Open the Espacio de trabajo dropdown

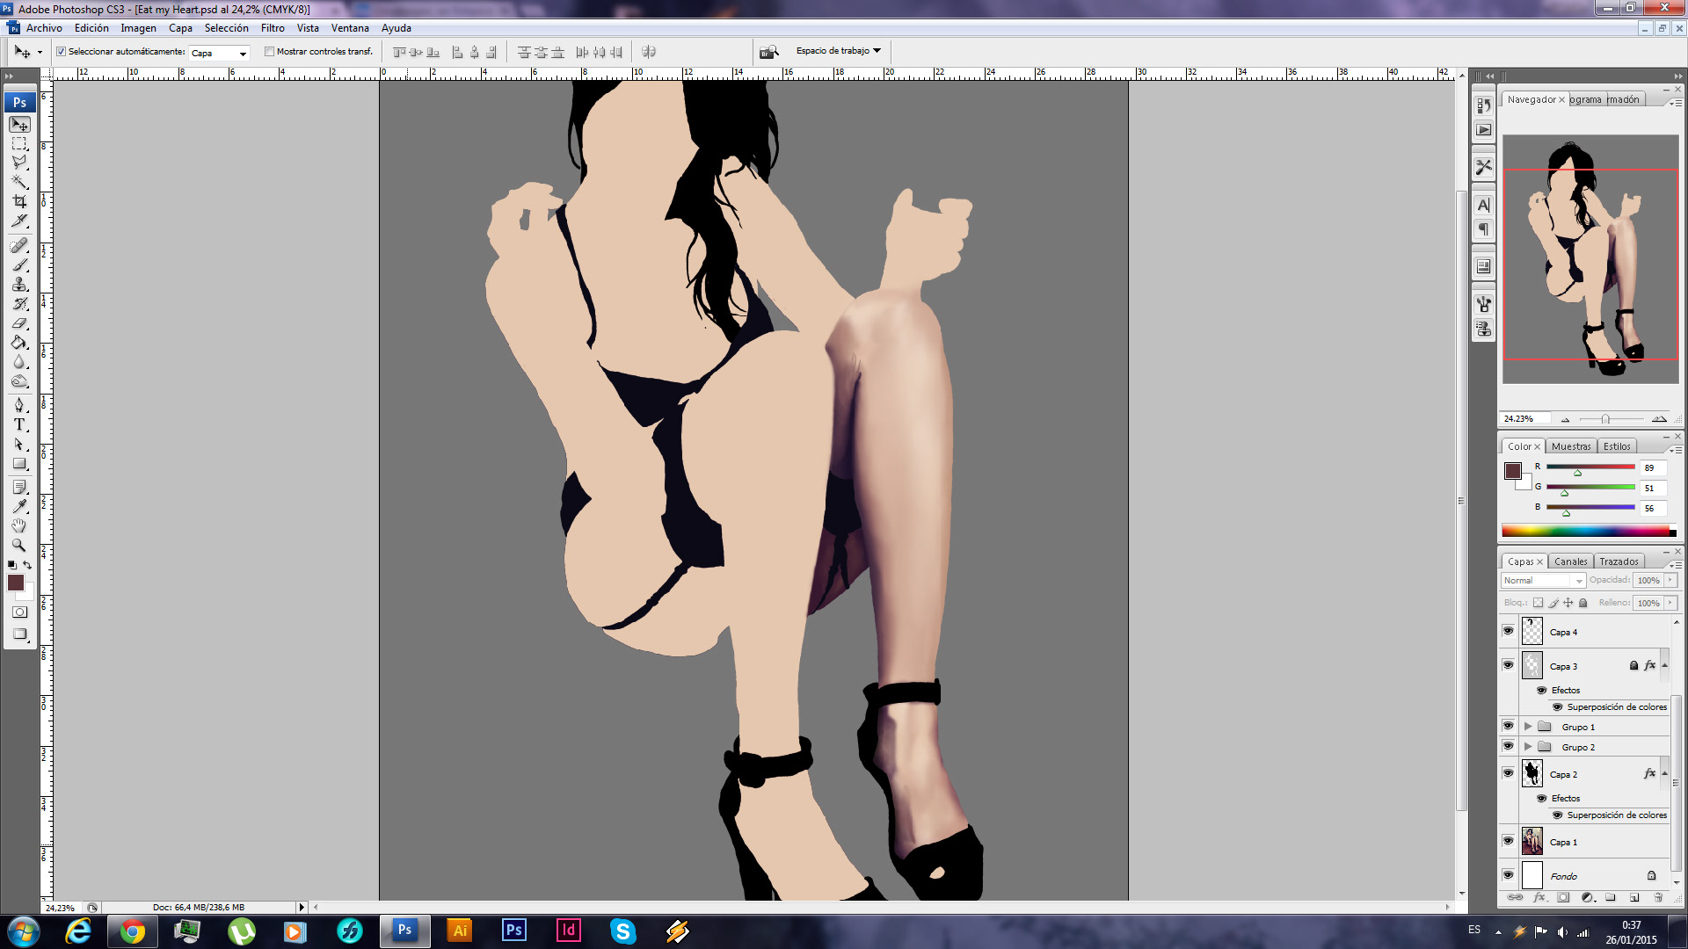(x=838, y=51)
